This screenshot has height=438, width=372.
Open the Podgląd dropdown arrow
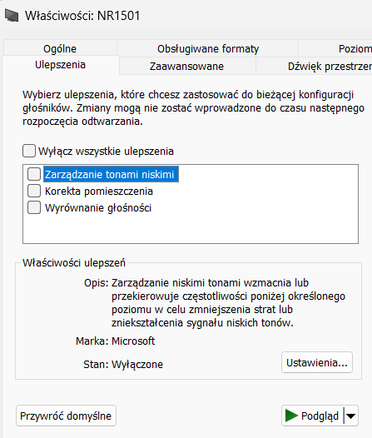tap(351, 416)
